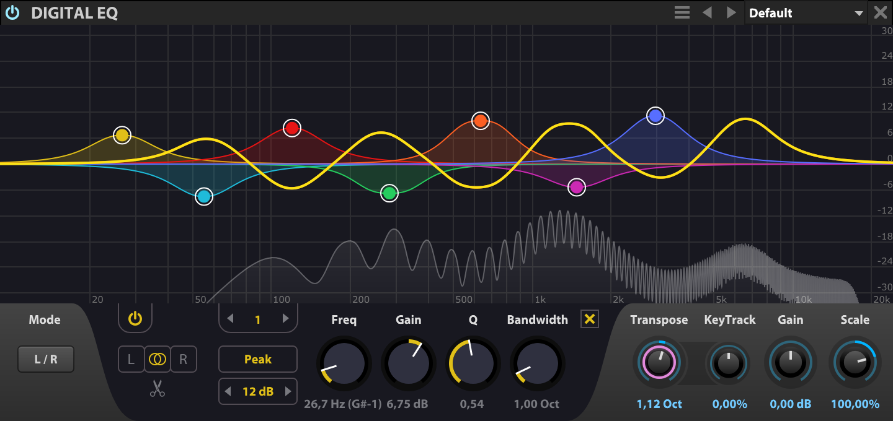Click the L / R mode button

pyautogui.click(x=46, y=360)
